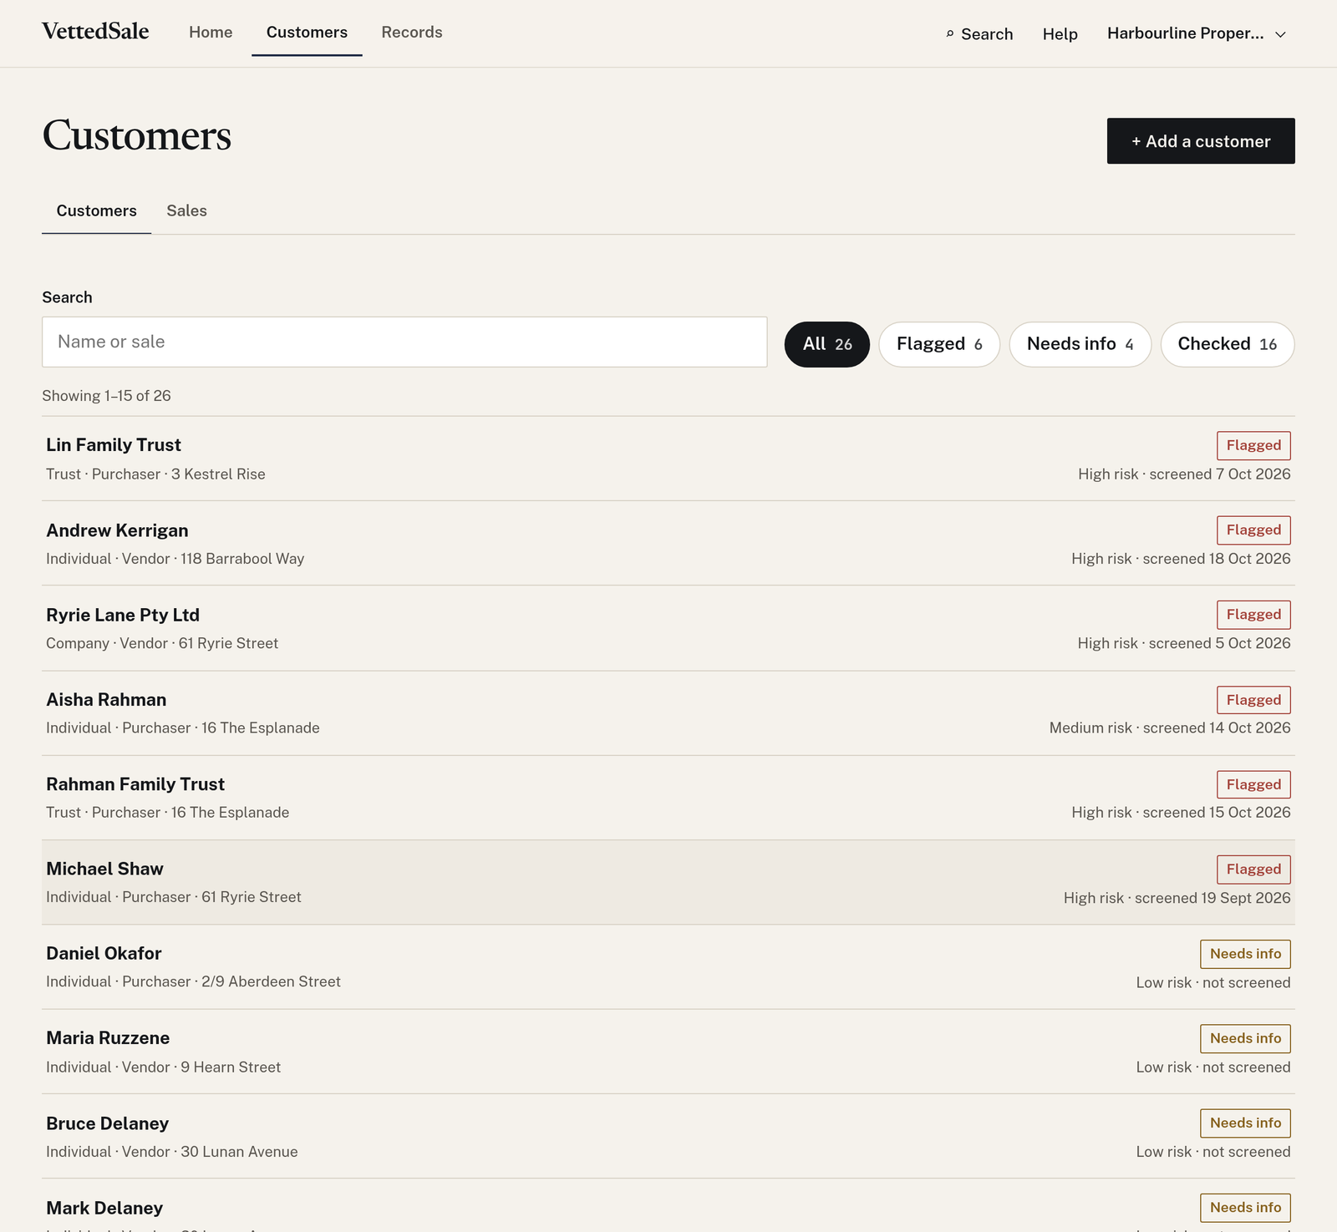
Task: Click Add a customer button
Action: (1201, 141)
